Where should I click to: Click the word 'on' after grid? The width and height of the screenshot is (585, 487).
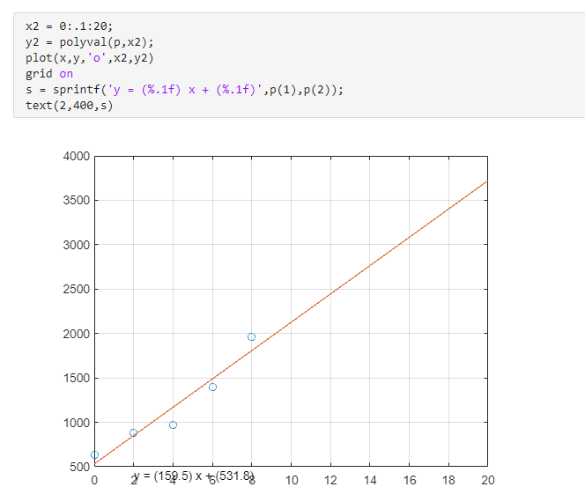point(66,74)
